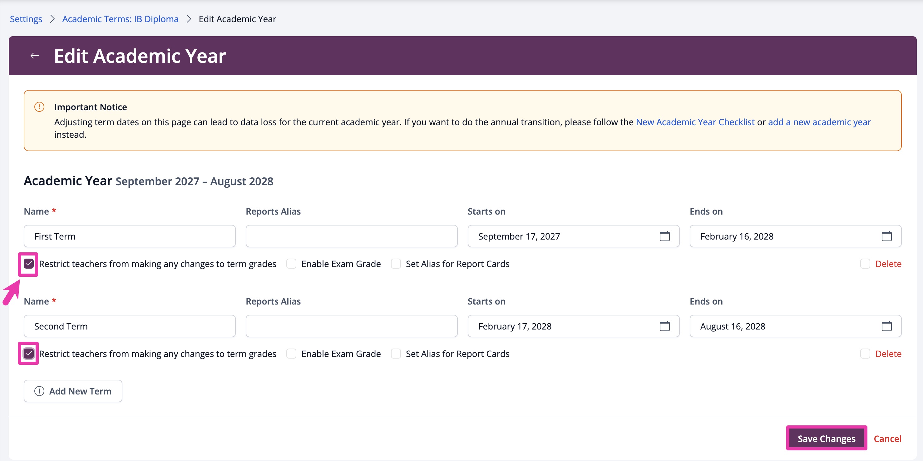Open Academic Terms: IB Diploma breadcrumb

120,19
